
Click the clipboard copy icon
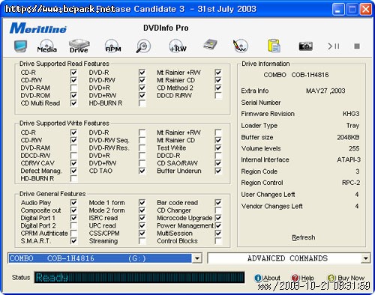pos(274,46)
